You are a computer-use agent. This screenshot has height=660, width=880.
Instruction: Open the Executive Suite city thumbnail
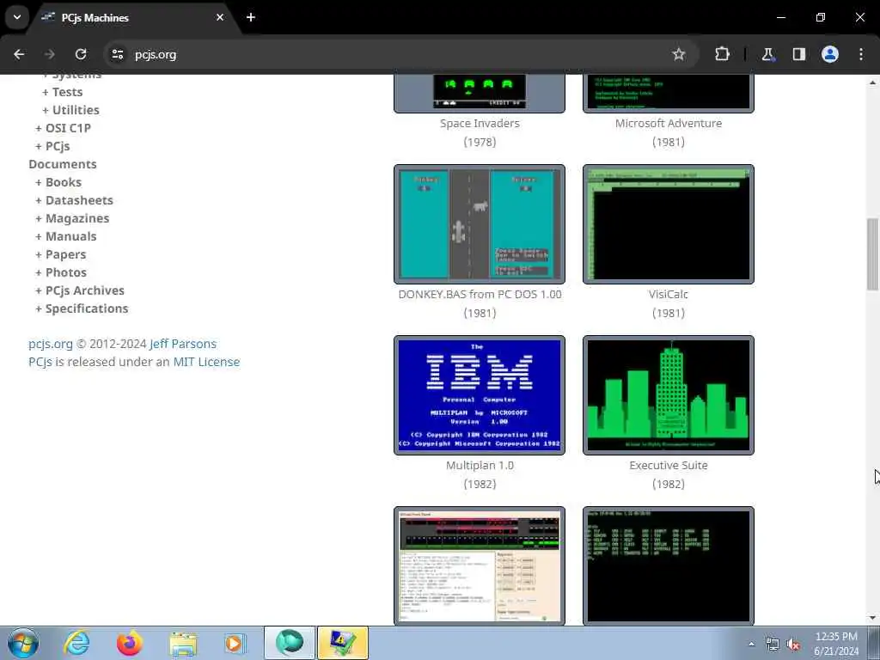tap(669, 395)
